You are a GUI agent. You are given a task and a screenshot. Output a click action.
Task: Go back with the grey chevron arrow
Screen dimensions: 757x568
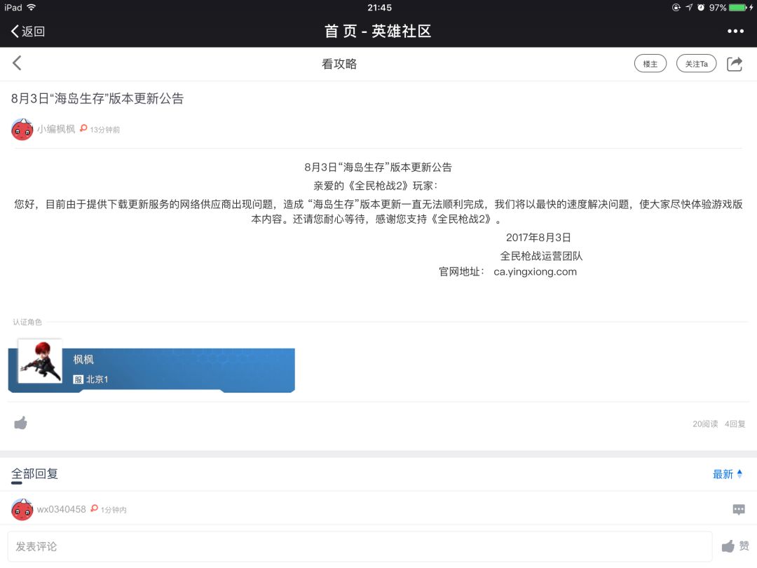point(17,63)
